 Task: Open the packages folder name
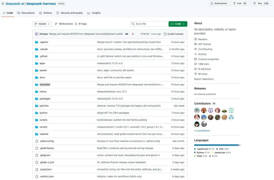[x=45, y=98]
